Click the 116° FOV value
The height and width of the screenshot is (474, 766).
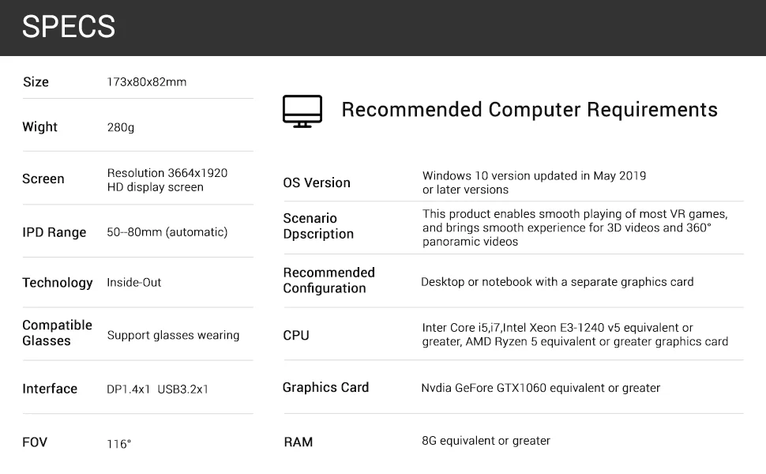click(x=118, y=444)
